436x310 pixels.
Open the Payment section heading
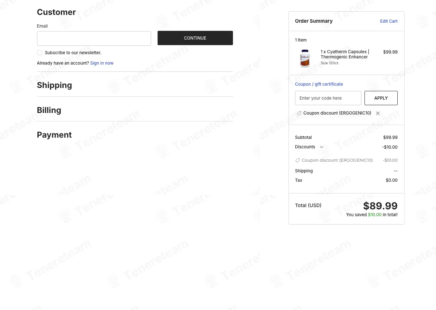[x=54, y=135]
